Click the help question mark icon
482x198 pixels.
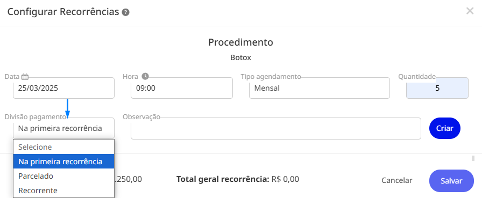click(125, 12)
